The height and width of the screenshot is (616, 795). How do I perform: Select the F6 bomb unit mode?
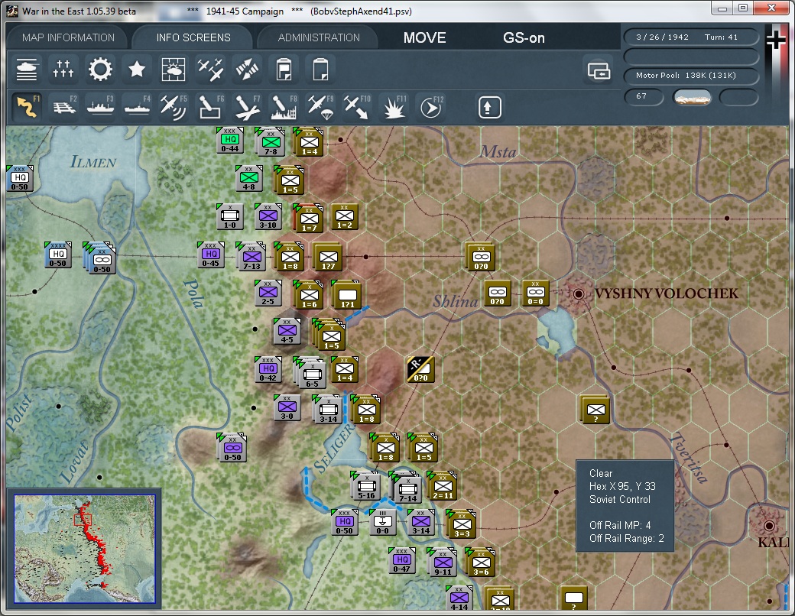(x=210, y=106)
